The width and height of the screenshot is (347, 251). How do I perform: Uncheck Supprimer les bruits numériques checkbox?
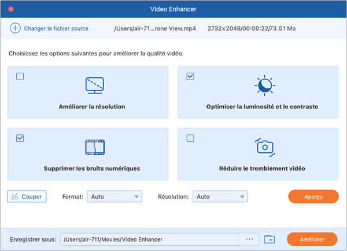click(20, 138)
